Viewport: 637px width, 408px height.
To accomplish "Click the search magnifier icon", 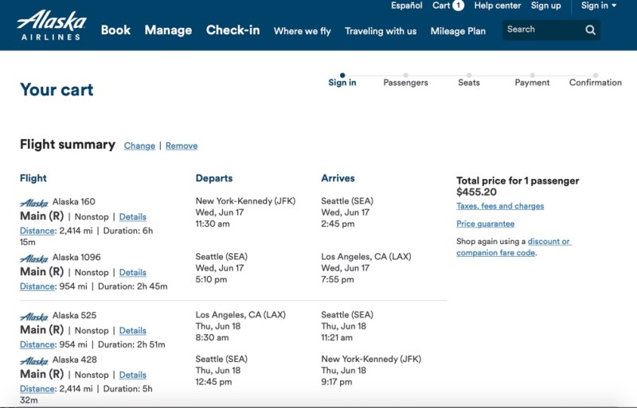I will point(590,29).
